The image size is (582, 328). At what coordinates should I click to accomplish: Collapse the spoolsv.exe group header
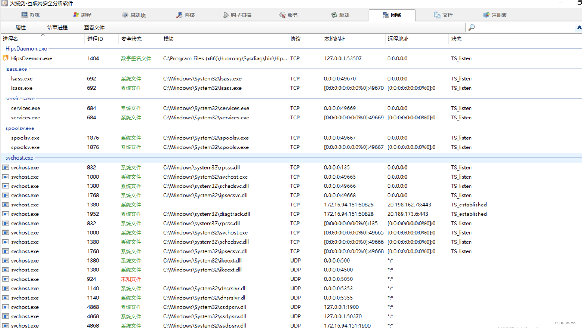pyautogui.click(x=20, y=128)
